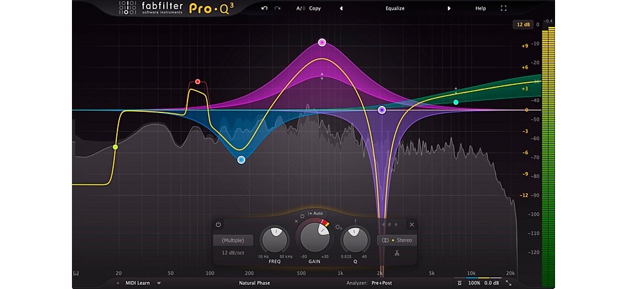Click the undo arrow icon
The width and height of the screenshot is (627, 289).
(x=264, y=8)
